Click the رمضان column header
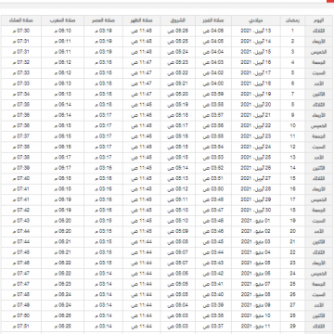 292,20
